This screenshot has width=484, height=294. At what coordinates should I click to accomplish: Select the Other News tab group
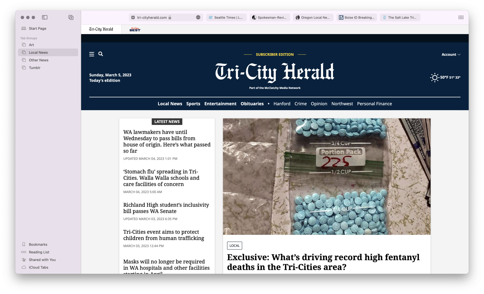point(48,60)
